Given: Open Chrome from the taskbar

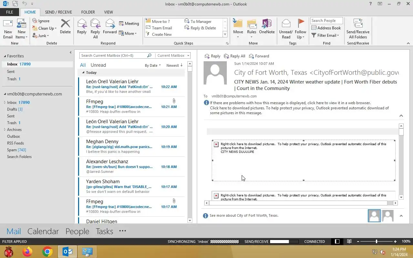Looking at the screenshot, I should pyautogui.click(x=47, y=252).
